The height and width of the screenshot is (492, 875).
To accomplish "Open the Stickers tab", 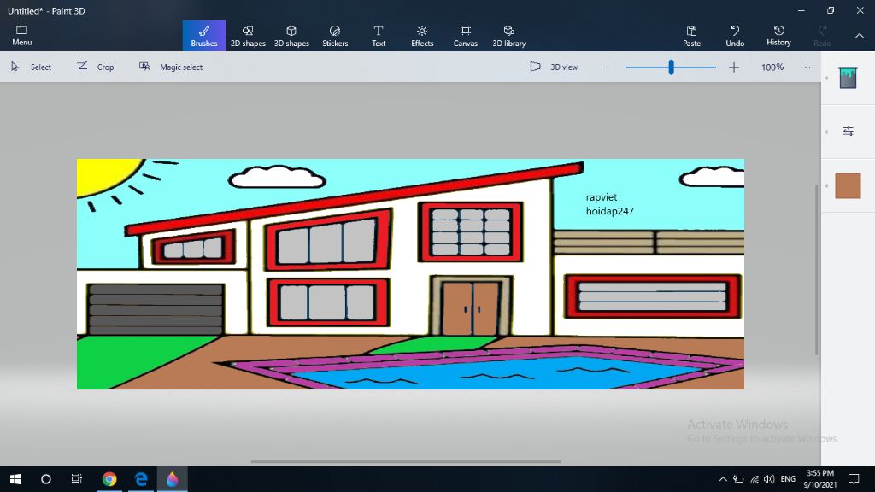I will point(335,36).
